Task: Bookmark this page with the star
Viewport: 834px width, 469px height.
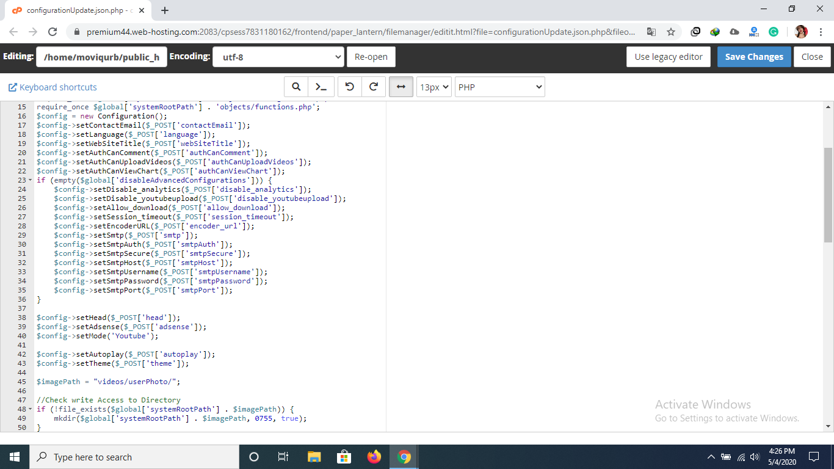Action: (x=670, y=32)
